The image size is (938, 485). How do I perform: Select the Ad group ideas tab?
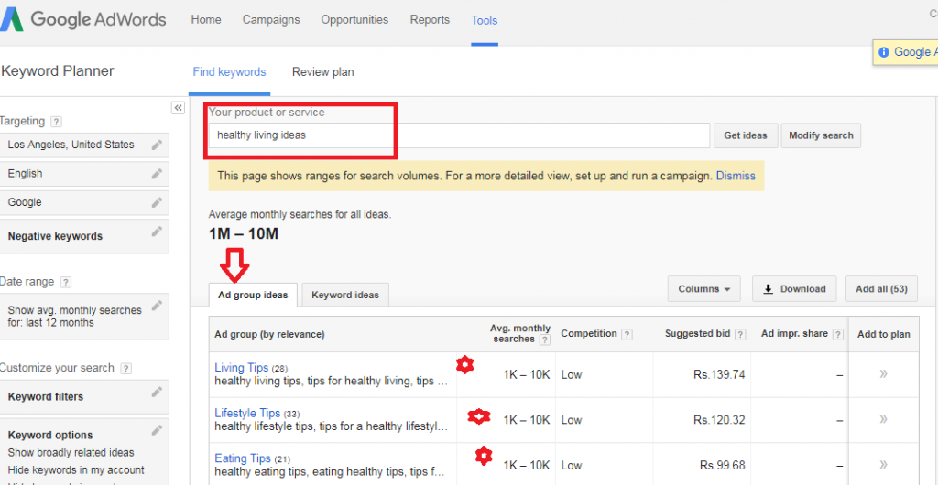click(253, 295)
